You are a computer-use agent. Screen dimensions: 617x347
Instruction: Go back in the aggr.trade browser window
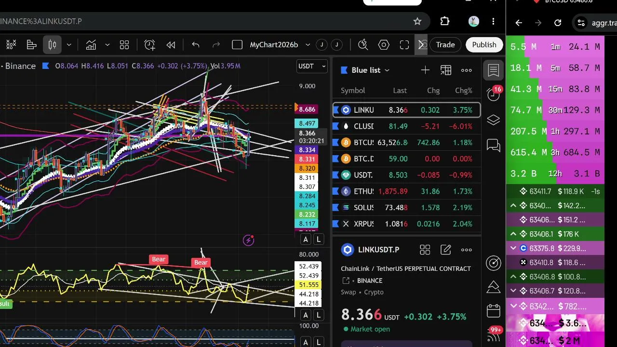coord(519,23)
